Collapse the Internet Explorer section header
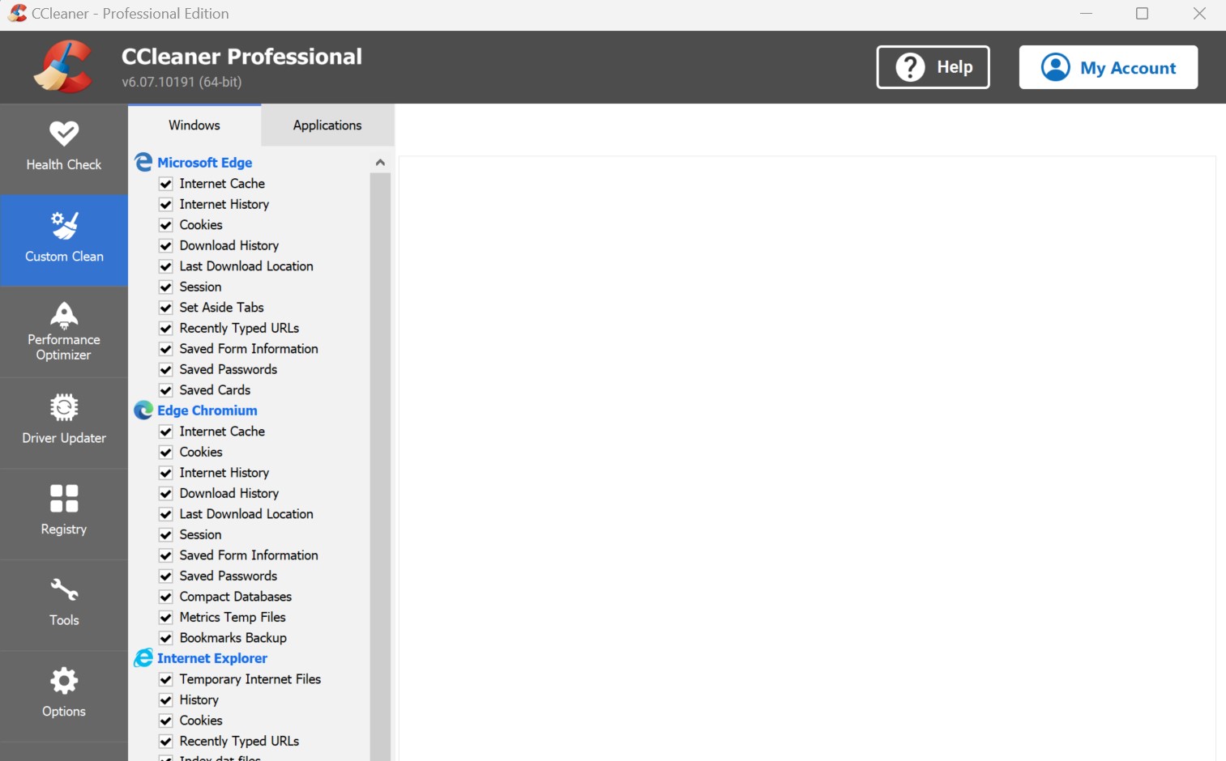Viewport: 1226px width, 761px height. click(x=211, y=658)
